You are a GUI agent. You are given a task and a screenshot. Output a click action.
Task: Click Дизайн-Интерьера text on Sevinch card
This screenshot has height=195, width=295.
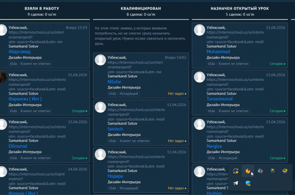[x=124, y=135]
